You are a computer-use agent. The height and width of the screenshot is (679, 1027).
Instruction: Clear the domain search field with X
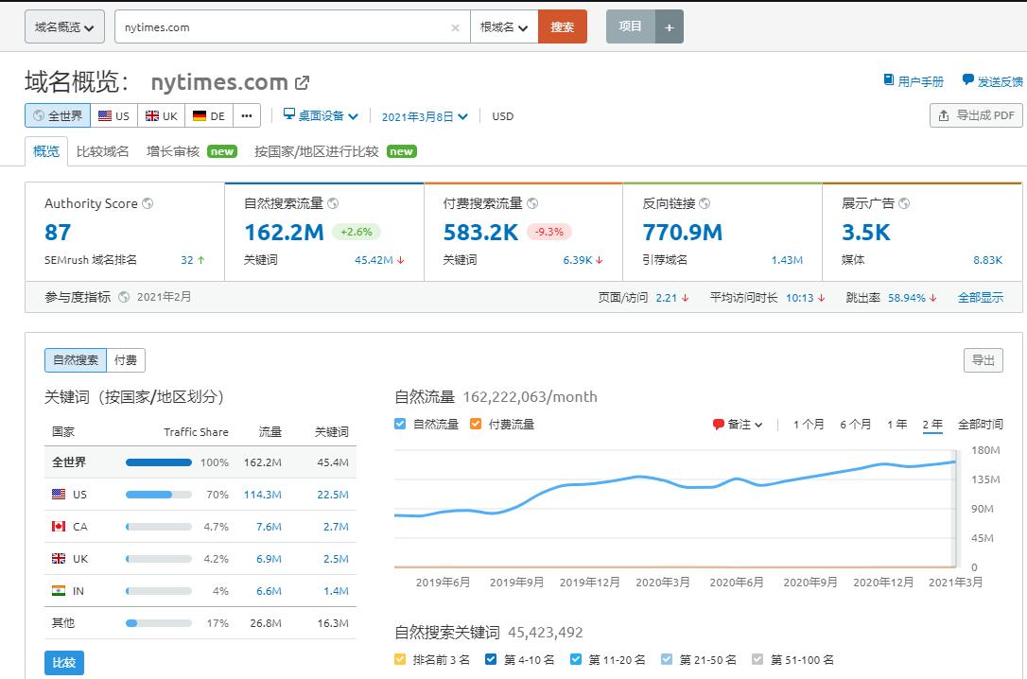(455, 27)
